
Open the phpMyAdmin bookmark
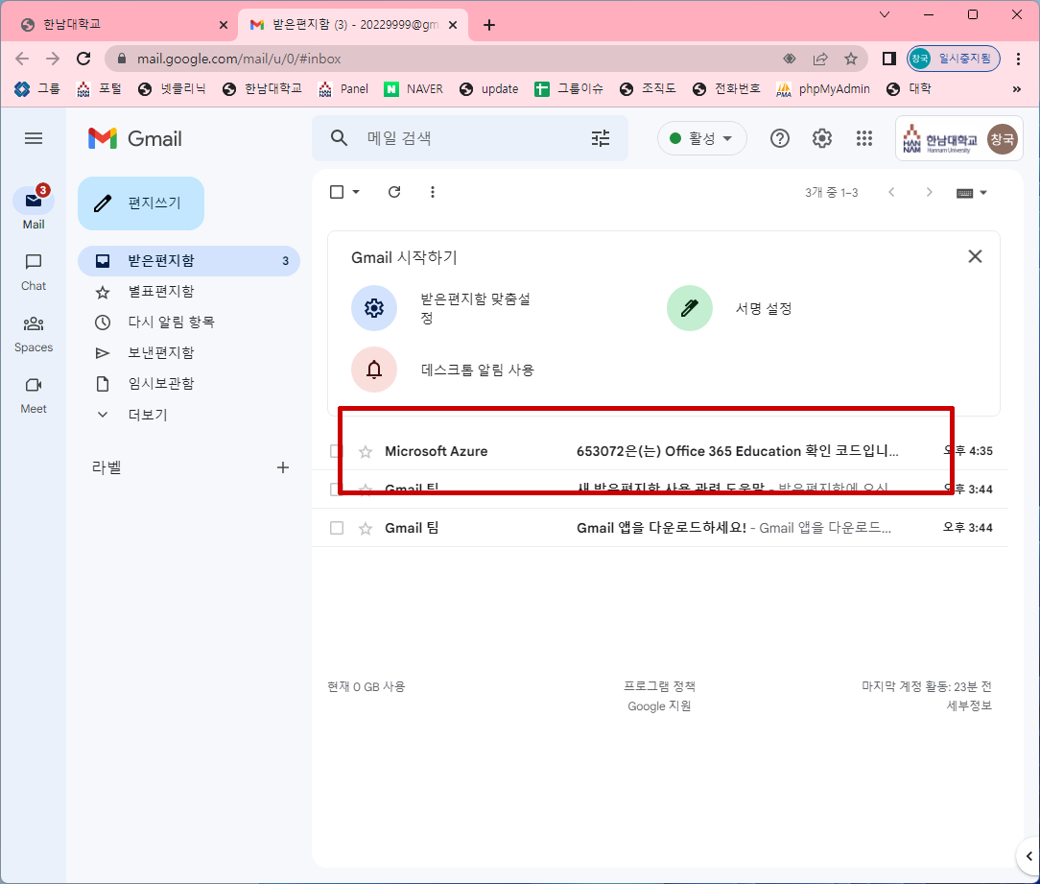823,89
